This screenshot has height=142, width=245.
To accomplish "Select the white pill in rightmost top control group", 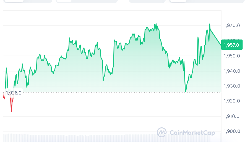I will click(x=178, y=1).
